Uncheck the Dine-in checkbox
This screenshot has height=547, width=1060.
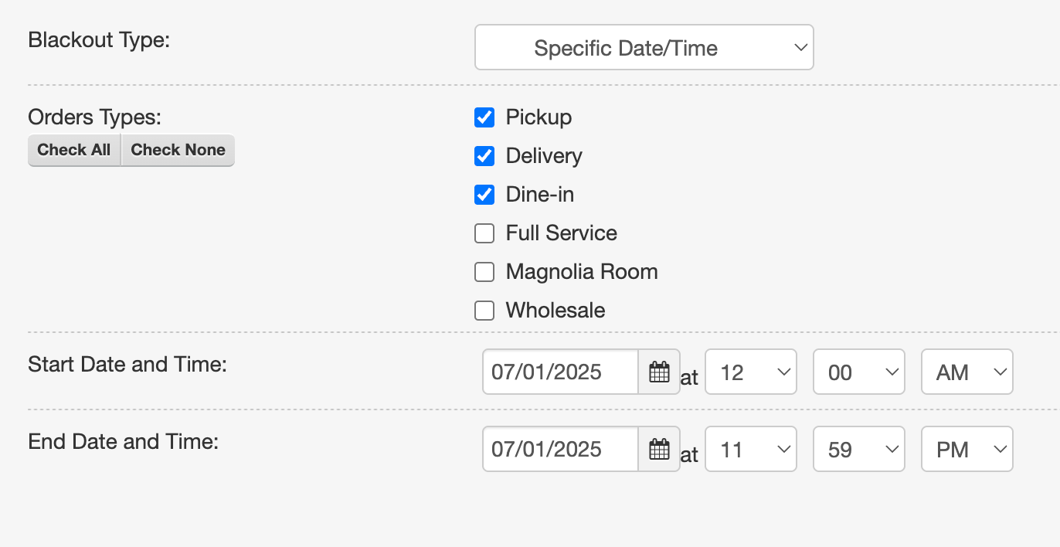pos(484,195)
